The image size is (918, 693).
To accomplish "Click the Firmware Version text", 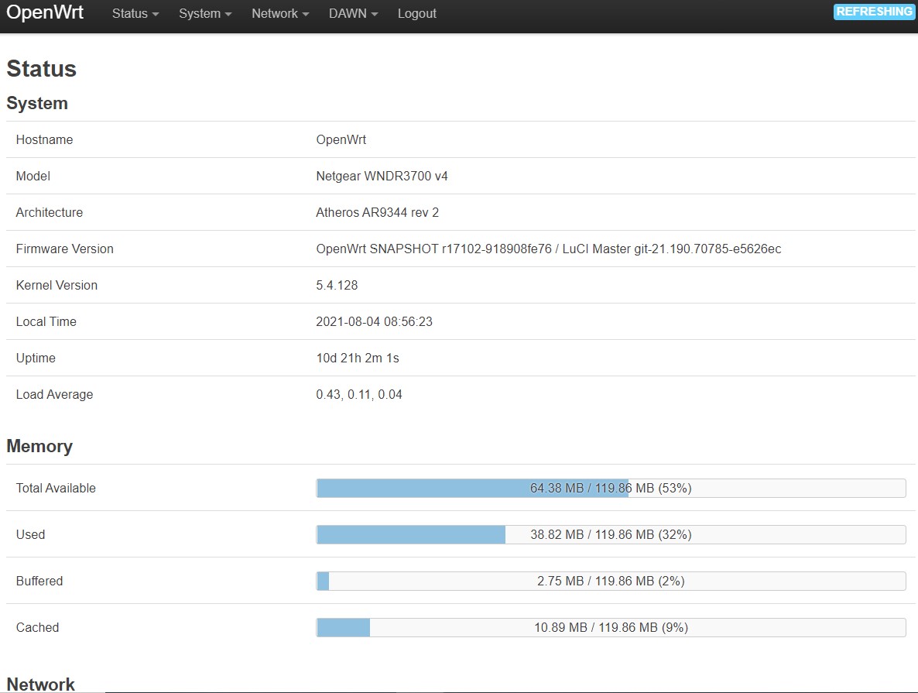I will click(x=548, y=249).
